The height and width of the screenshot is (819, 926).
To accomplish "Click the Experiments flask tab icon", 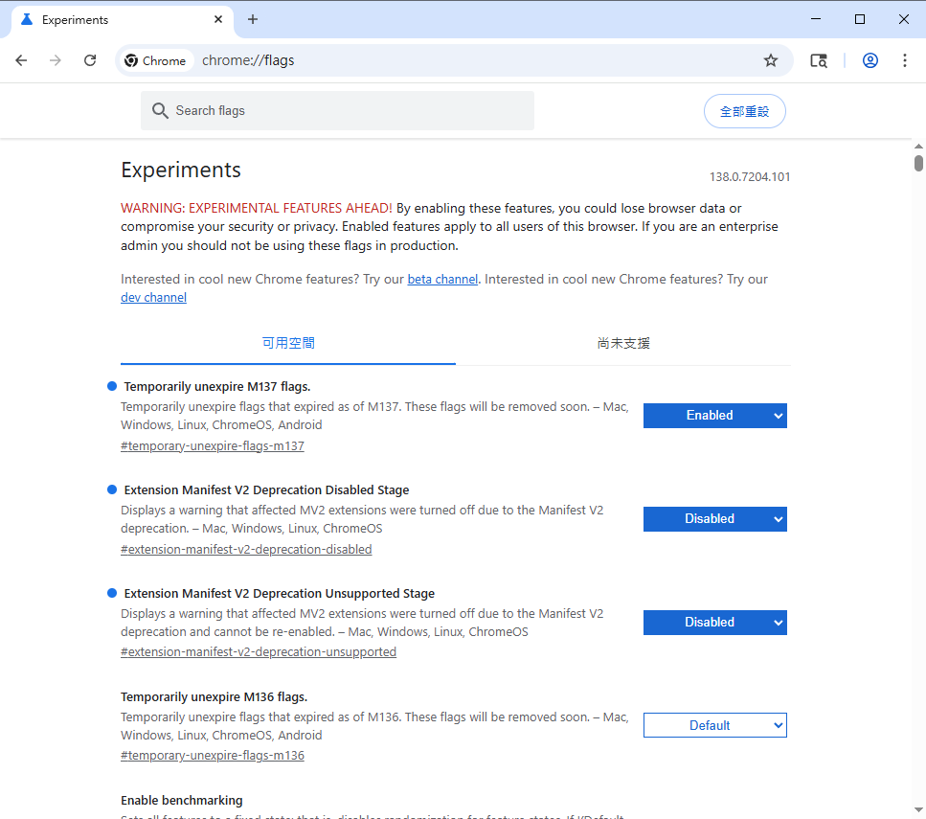I will coord(27,19).
